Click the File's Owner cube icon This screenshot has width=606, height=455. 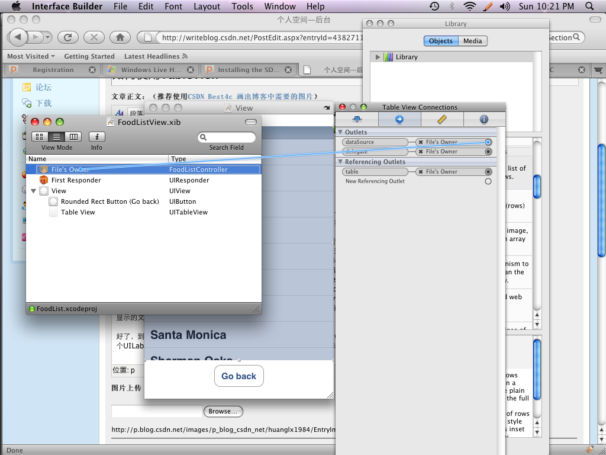(44, 169)
